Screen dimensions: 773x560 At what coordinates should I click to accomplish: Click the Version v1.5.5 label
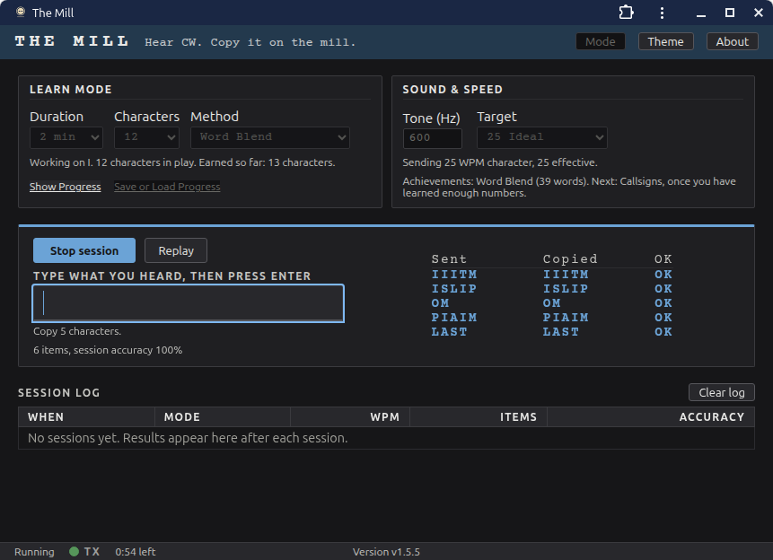coord(386,552)
